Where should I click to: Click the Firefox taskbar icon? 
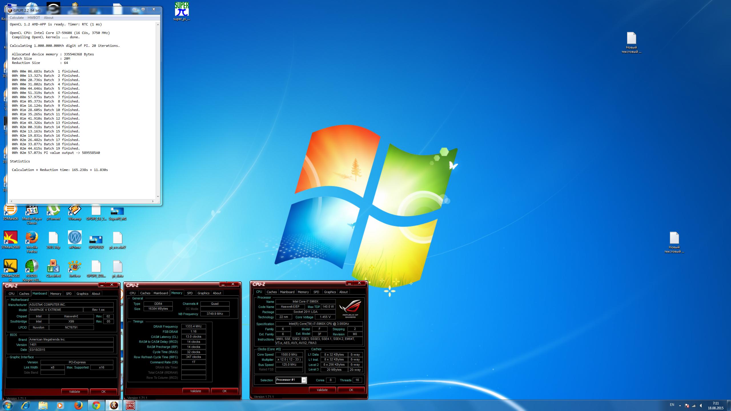coord(78,405)
